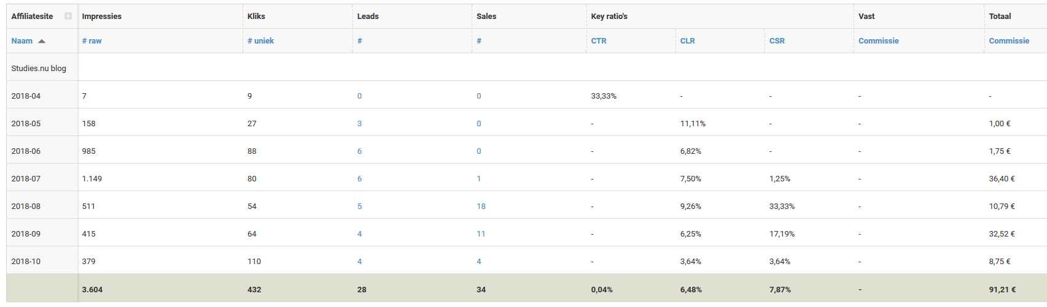Sort by # raw impressions column
The height and width of the screenshot is (307, 1047).
point(92,40)
